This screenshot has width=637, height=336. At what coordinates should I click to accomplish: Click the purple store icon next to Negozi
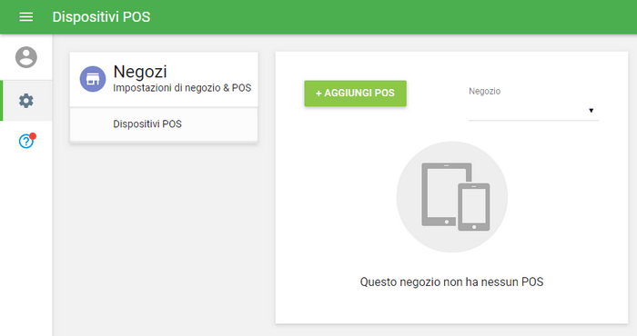pos(93,79)
